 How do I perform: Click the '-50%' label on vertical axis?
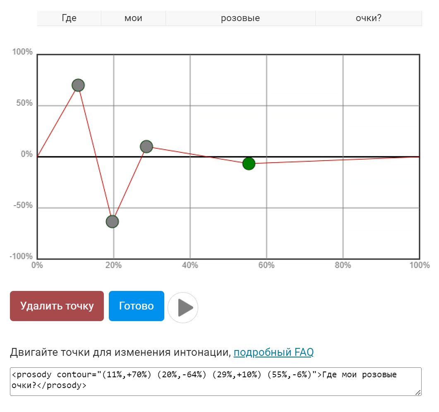click(22, 206)
